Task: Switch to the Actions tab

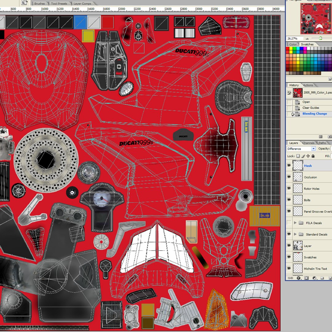Action: (308, 85)
